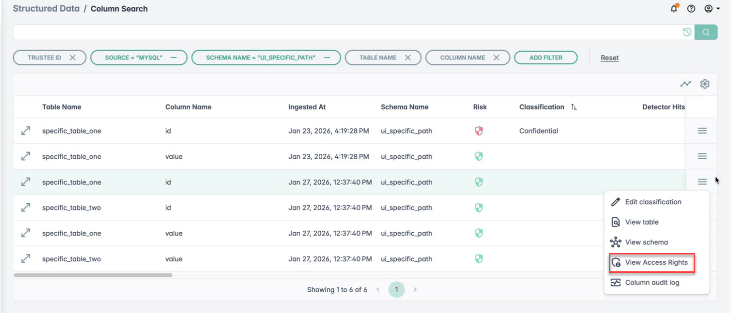The image size is (731, 313).
Task: Click the horizontal scrollbar under the table
Action: 93,275
